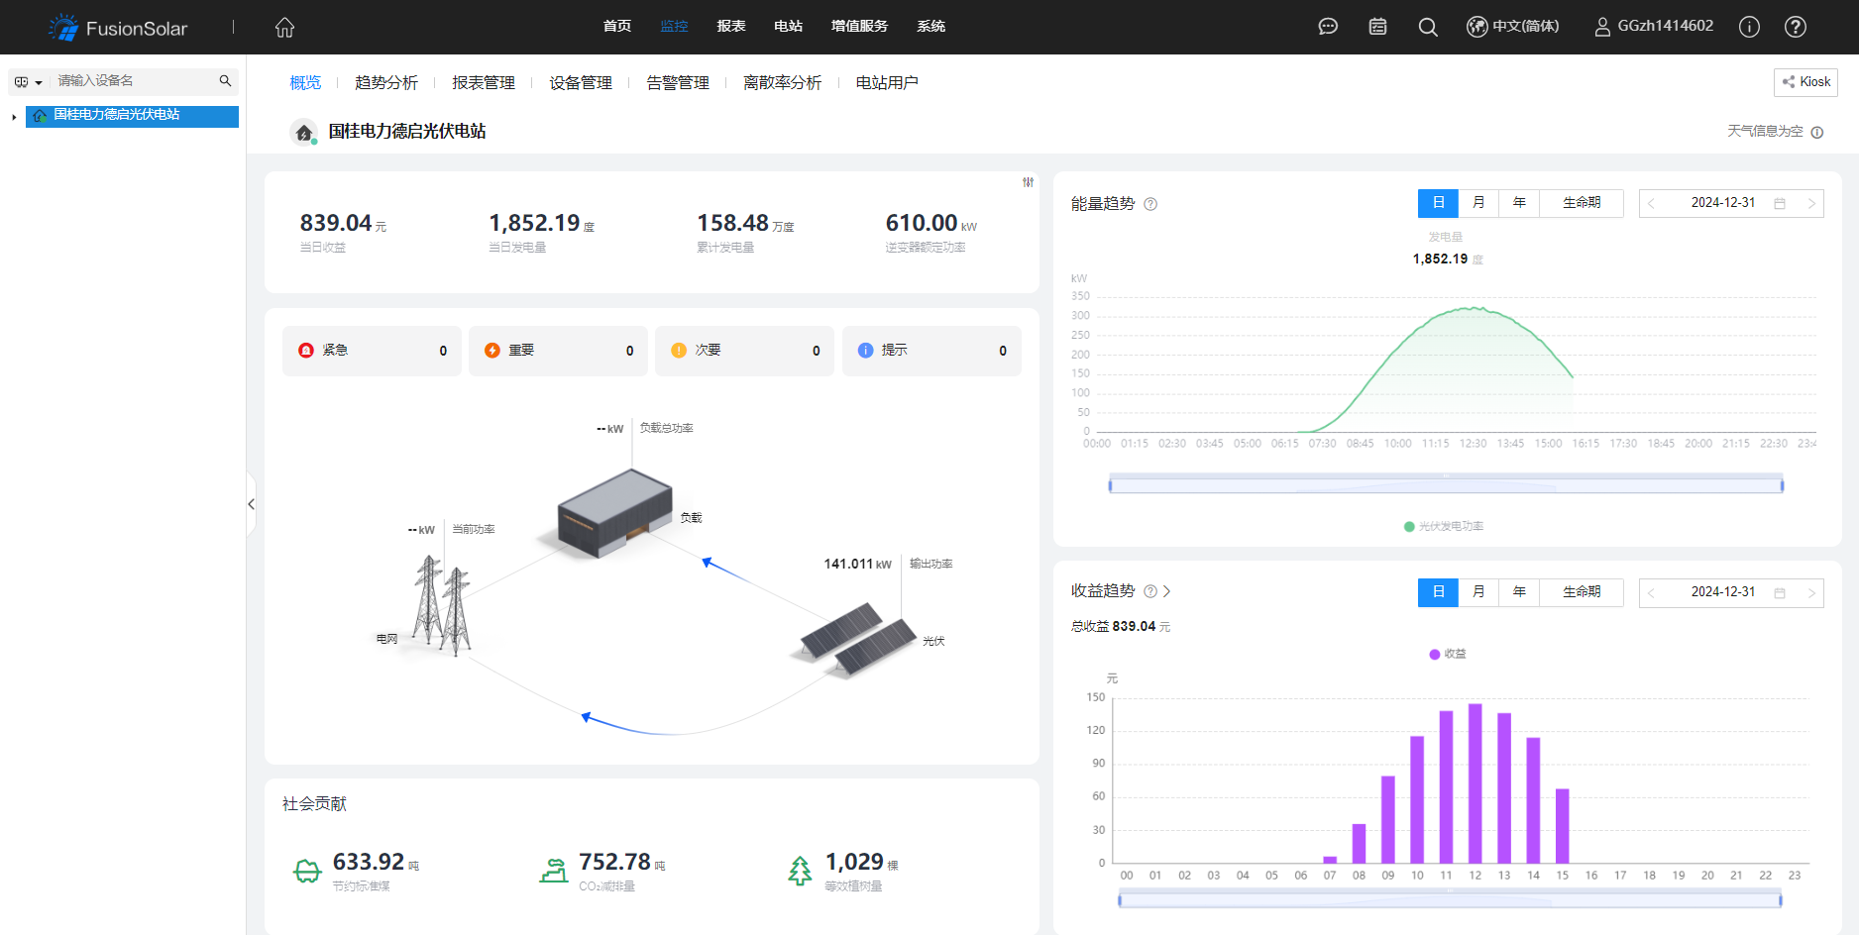Focus the 请输入设备名 search field

pos(134,81)
